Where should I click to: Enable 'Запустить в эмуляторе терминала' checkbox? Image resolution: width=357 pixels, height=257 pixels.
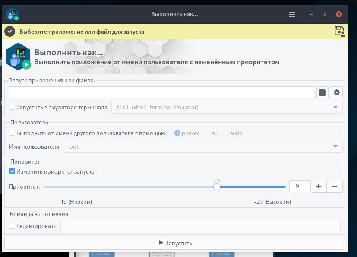point(12,107)
